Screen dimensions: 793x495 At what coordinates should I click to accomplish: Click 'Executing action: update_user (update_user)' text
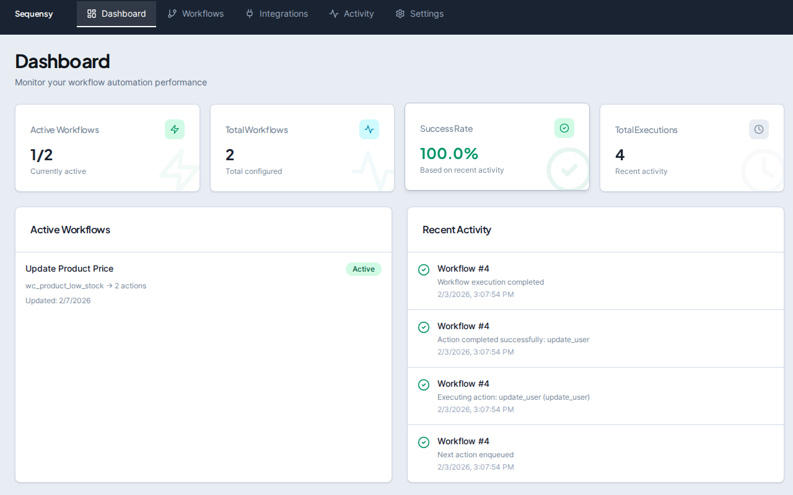coord(514,397)
